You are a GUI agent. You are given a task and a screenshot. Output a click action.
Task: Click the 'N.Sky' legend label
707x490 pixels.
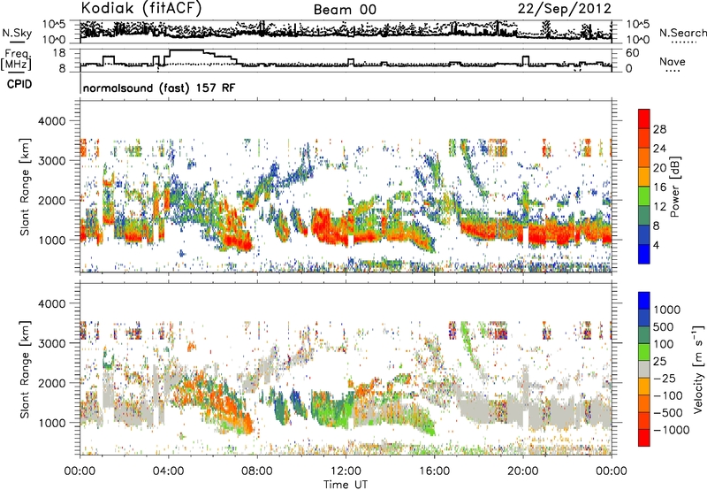click(x=17, y=33)
